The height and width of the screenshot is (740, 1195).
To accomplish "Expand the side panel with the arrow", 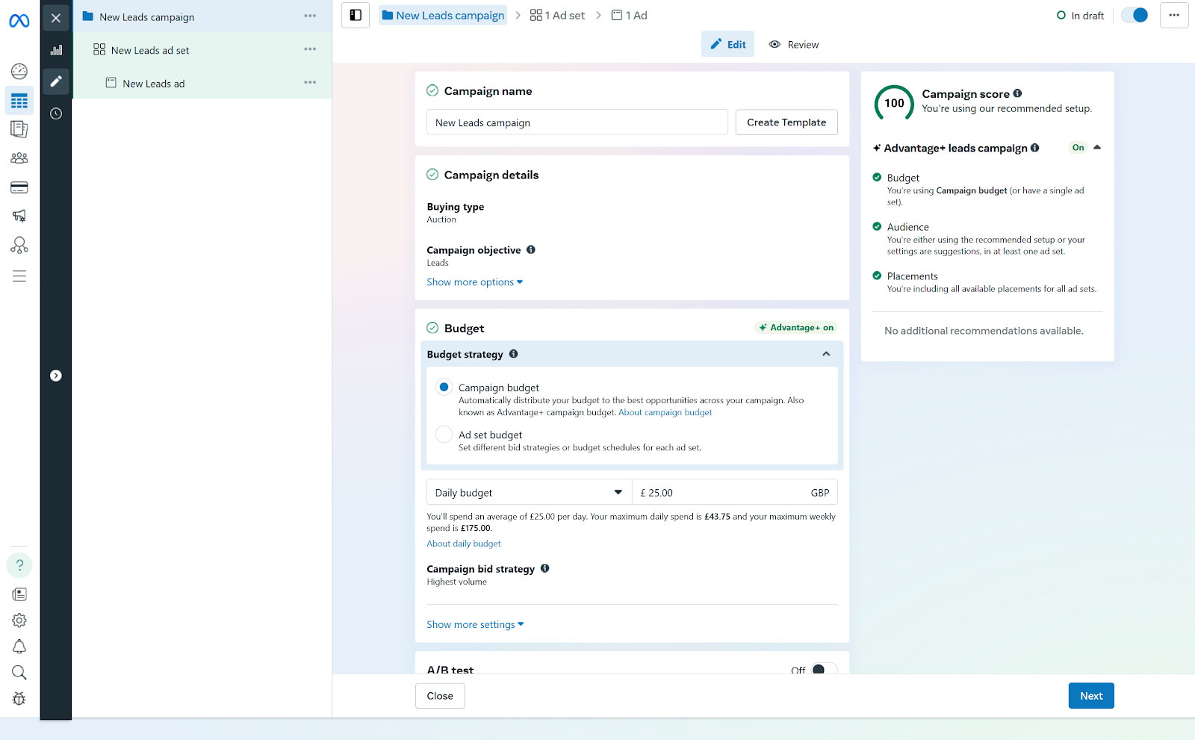I will click(56, 376).
